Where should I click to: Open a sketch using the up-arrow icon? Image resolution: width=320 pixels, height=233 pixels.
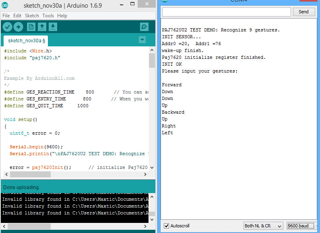pyautogui.click(x=42, y=27)
